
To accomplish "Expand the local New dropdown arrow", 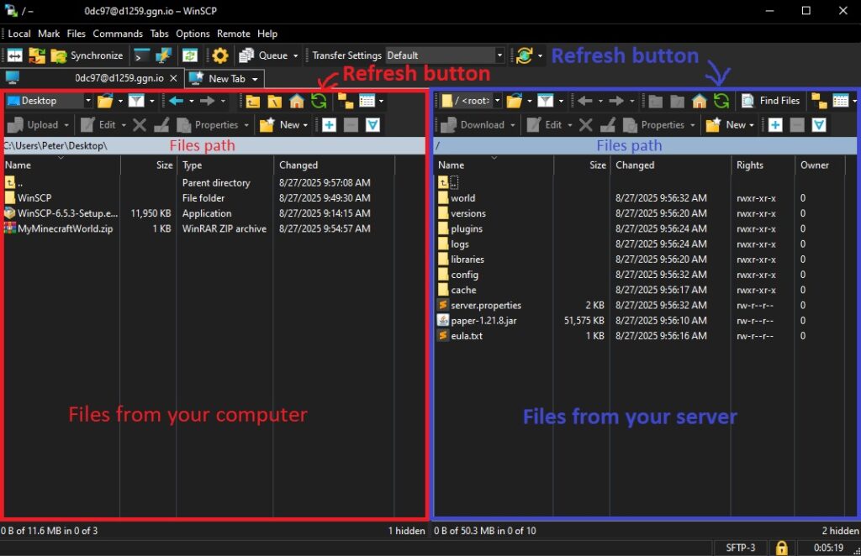I will (x=305, y=126).
